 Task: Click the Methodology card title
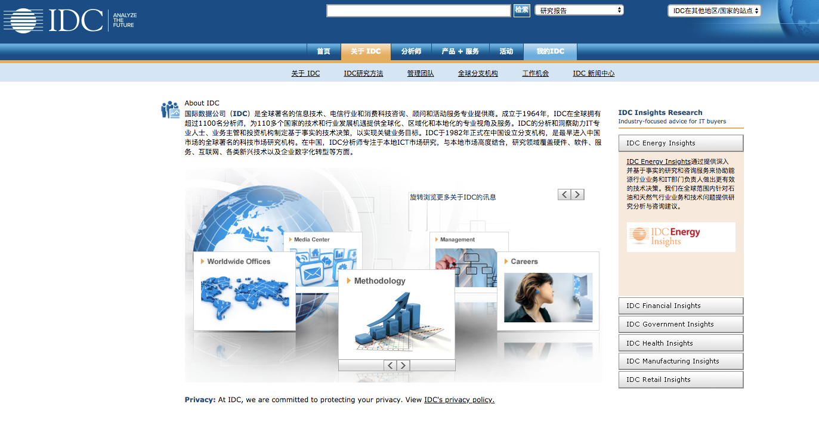379,281
